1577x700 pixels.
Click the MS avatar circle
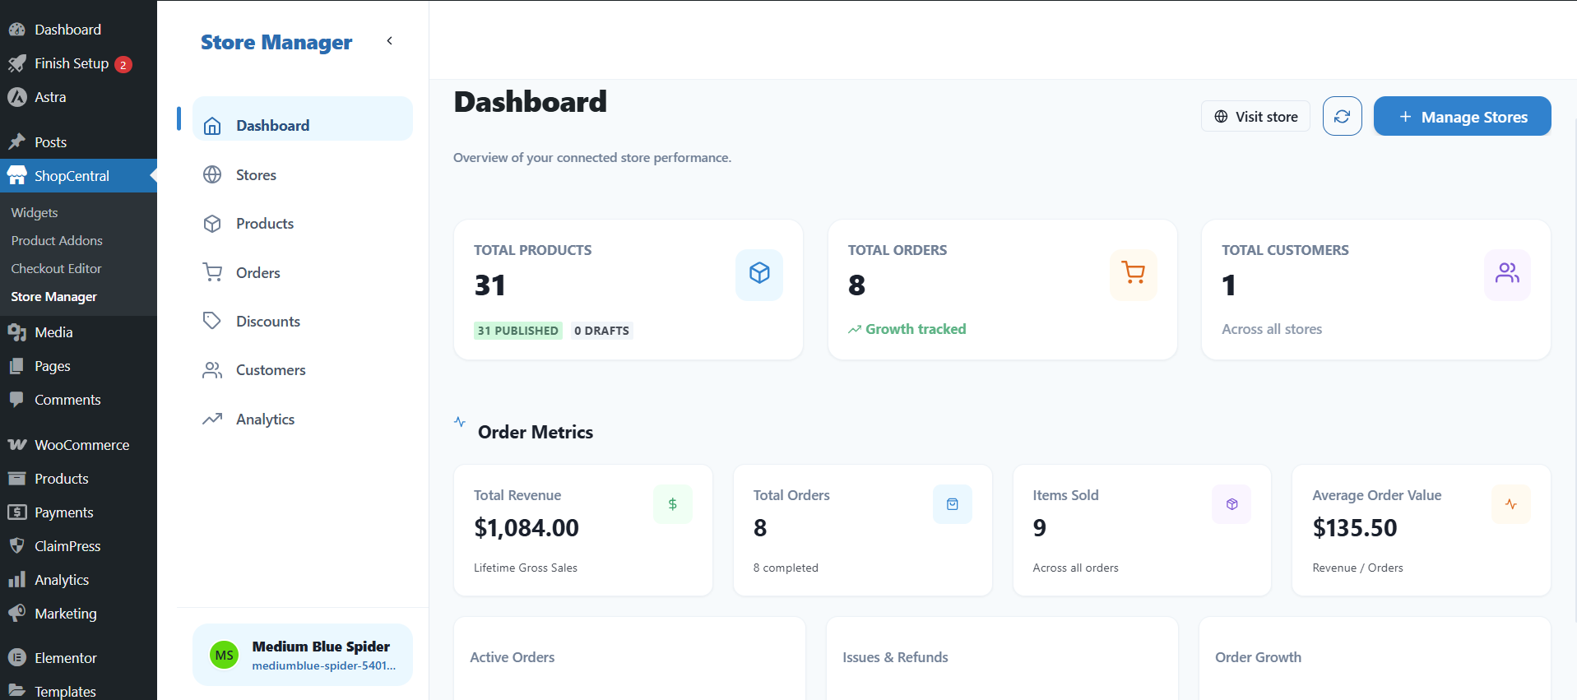pyautogui.click(x=224, y=656)
